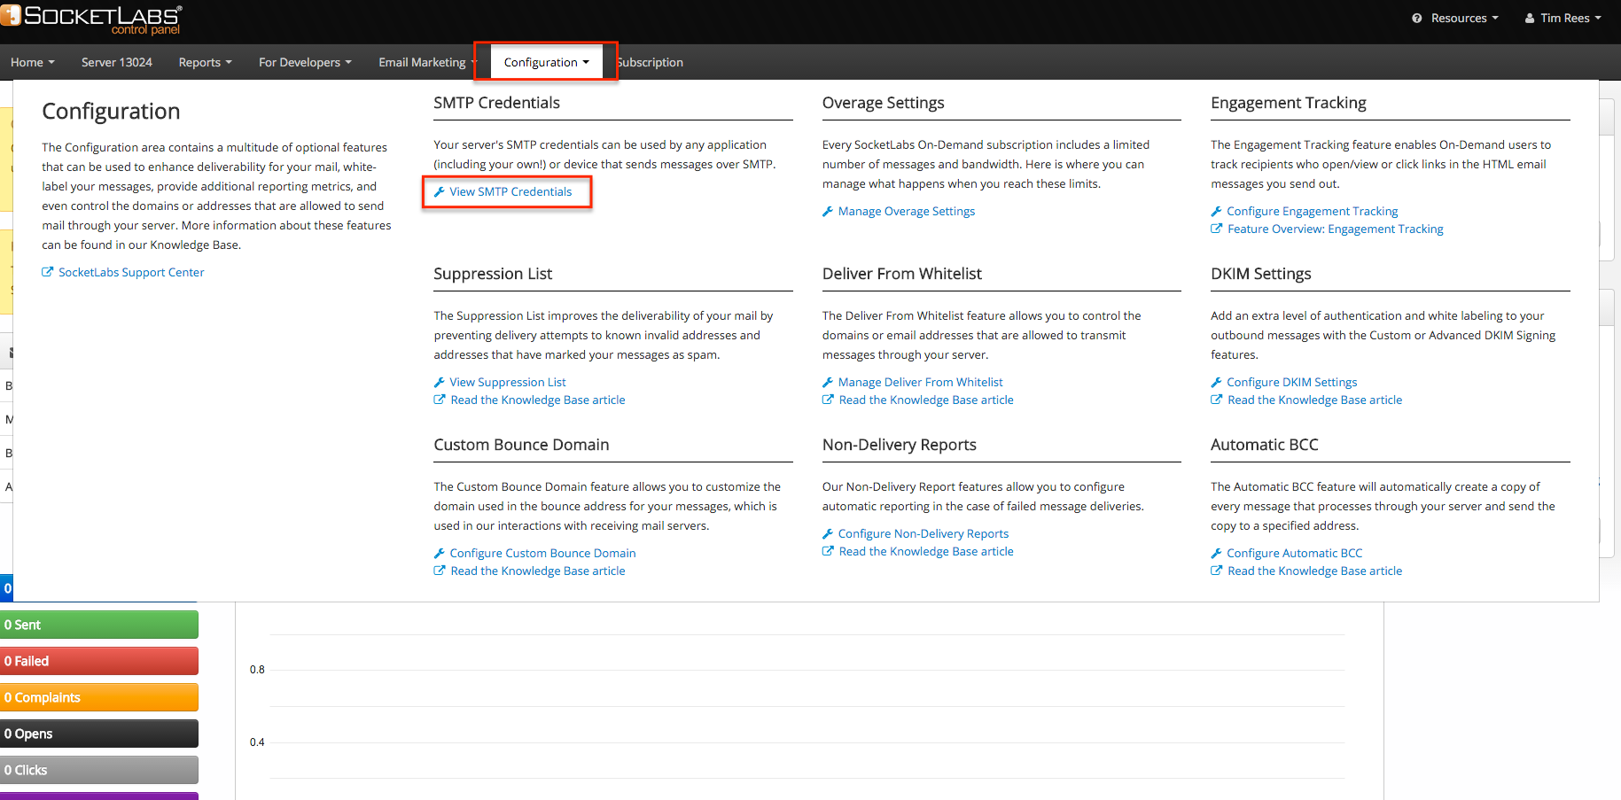Viewport: 1621px width, 800px height.
Task: Click wrench icon beside Manage Deliver From Whitelist
Action: (x=828, y=382)
